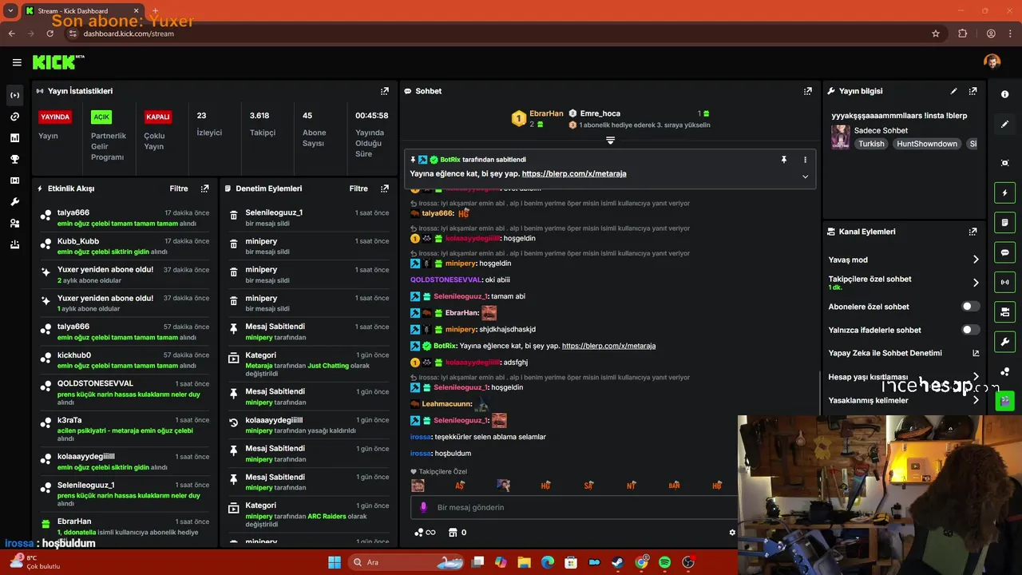The image size is (1022, 575).
Task: Expand Takipçilere özel sohbet options
Action: (x=976, y=283)
